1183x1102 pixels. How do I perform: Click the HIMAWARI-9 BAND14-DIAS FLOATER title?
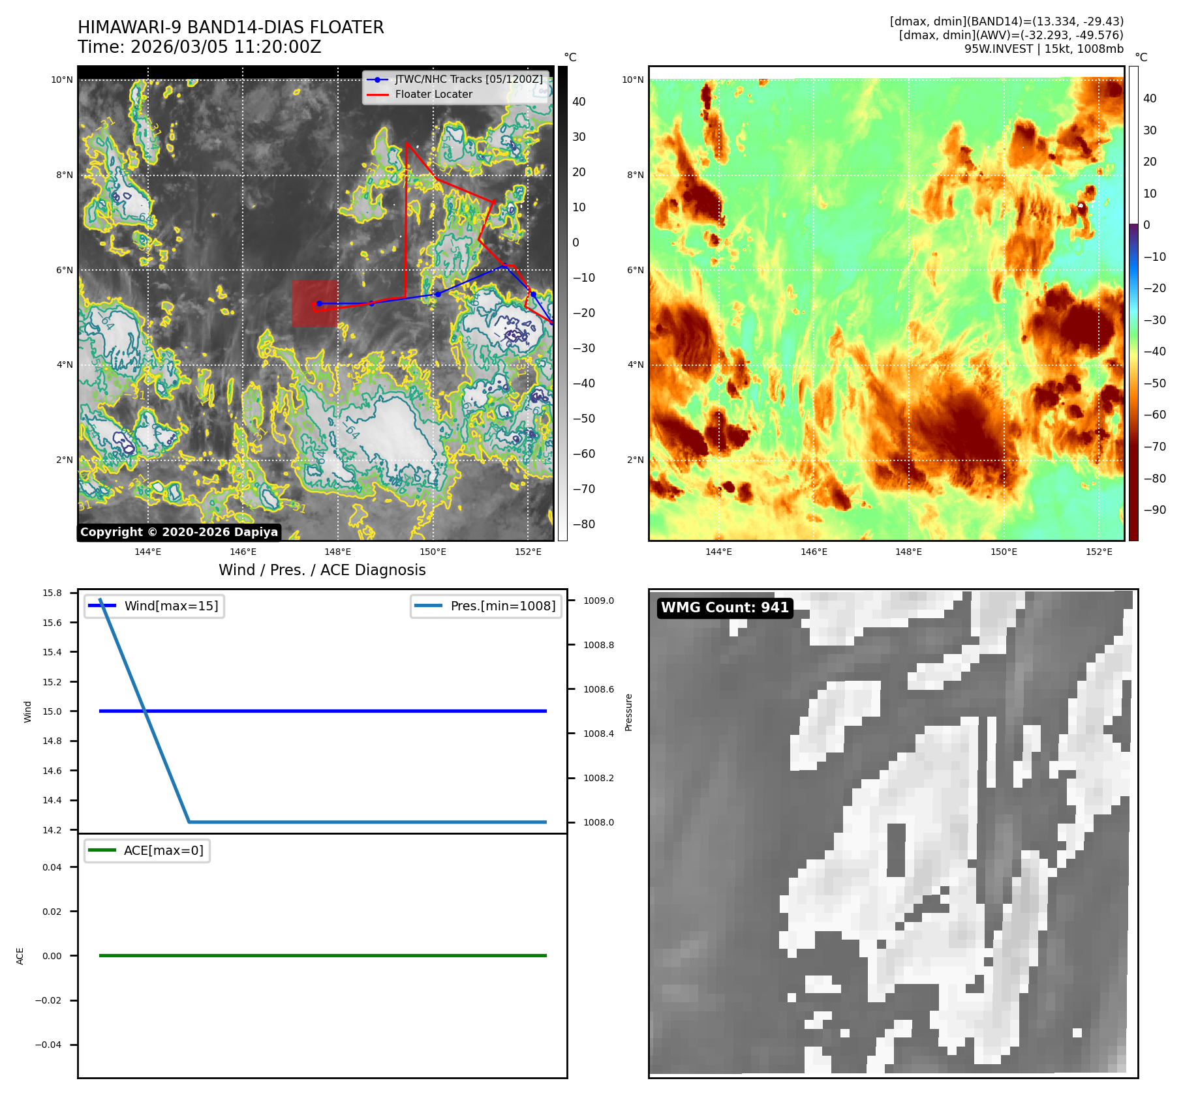(230, 27)
